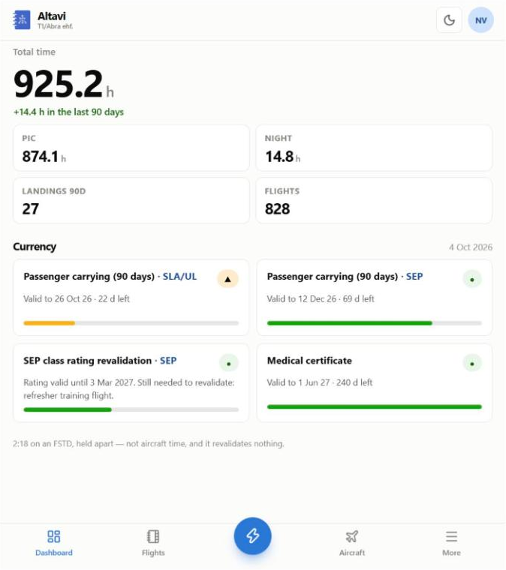Image resolution: width=506 pixels, height=570 pixels.
Task: Click 'Valid to 12 Dec 26 · 69 d left' text
Action: (321, 298)
